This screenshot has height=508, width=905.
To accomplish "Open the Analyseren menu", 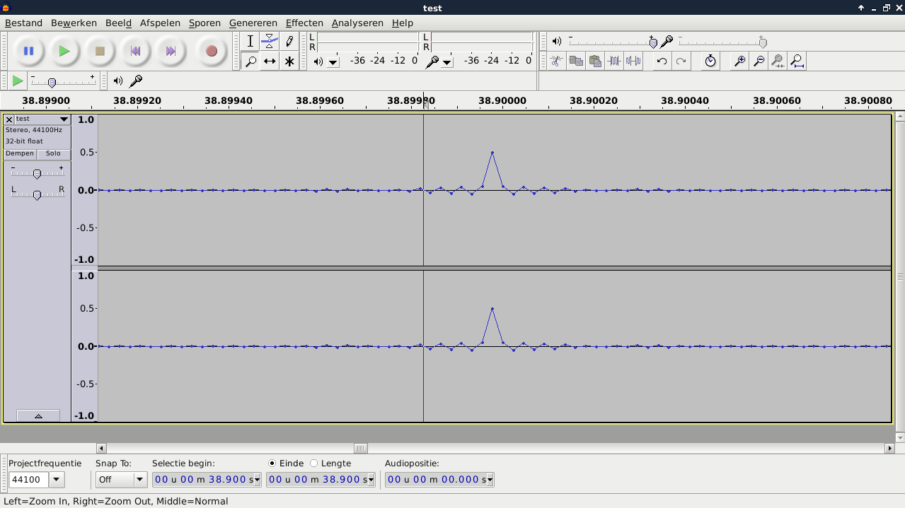I will (x=357, y=23).
